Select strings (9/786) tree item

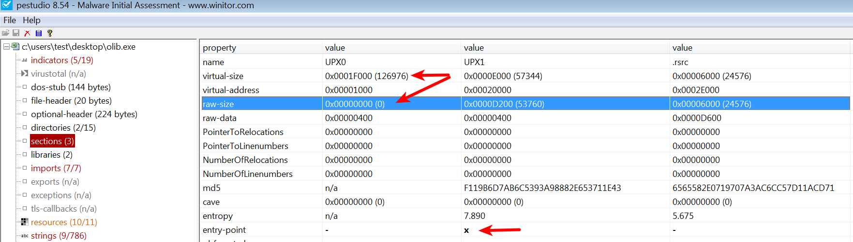click(x=59, y=236)
